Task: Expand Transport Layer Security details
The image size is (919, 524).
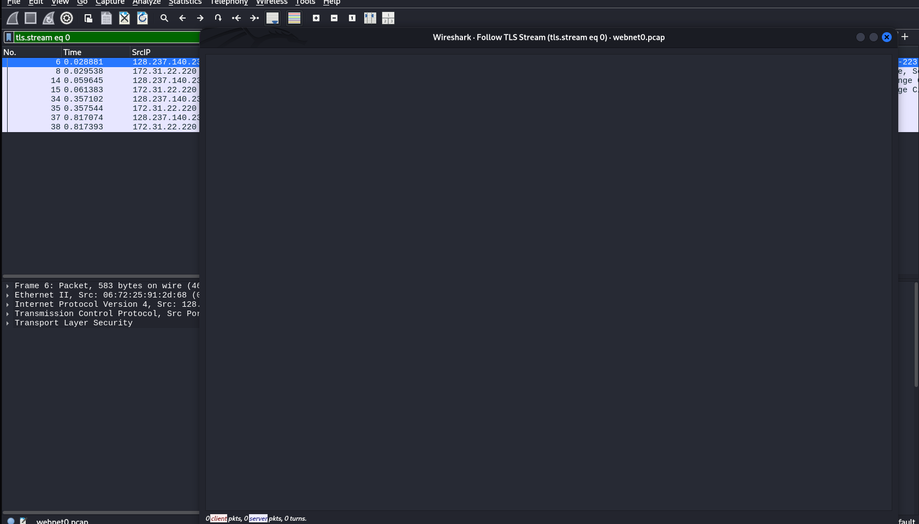Action: click(x=8, y=323)
